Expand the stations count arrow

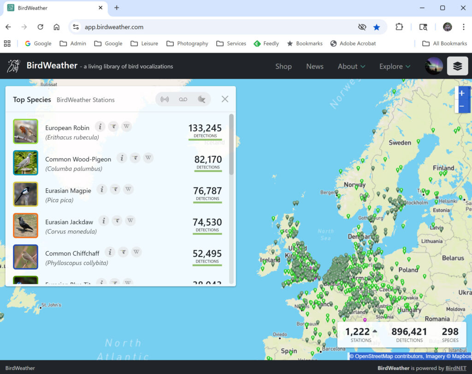[375, 331]
